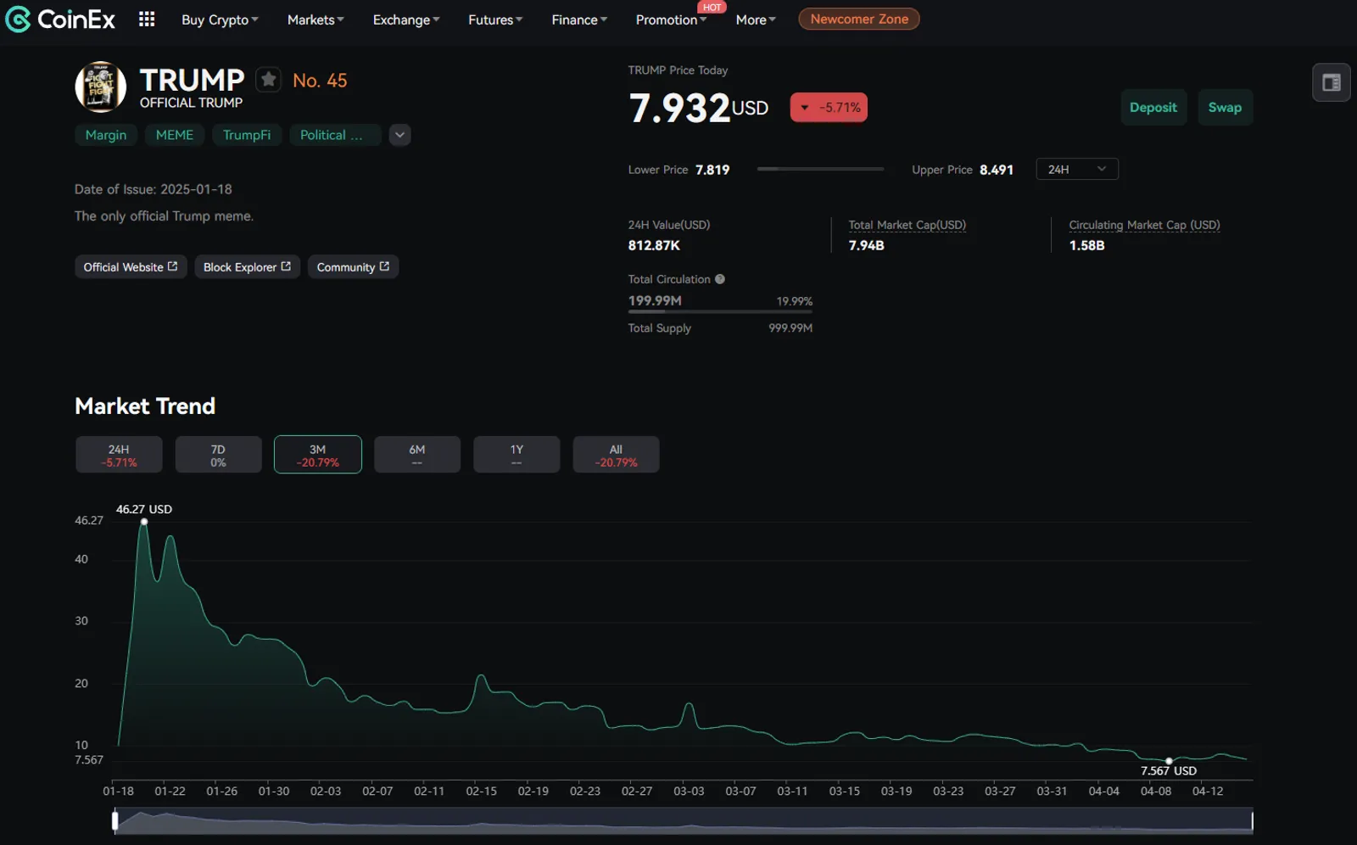Click the Total Circulation info icon
The image size is (1357, 845).
(720, 279)
